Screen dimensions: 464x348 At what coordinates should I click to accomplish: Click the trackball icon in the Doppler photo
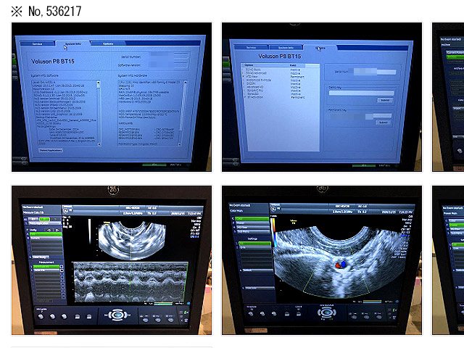326,312
